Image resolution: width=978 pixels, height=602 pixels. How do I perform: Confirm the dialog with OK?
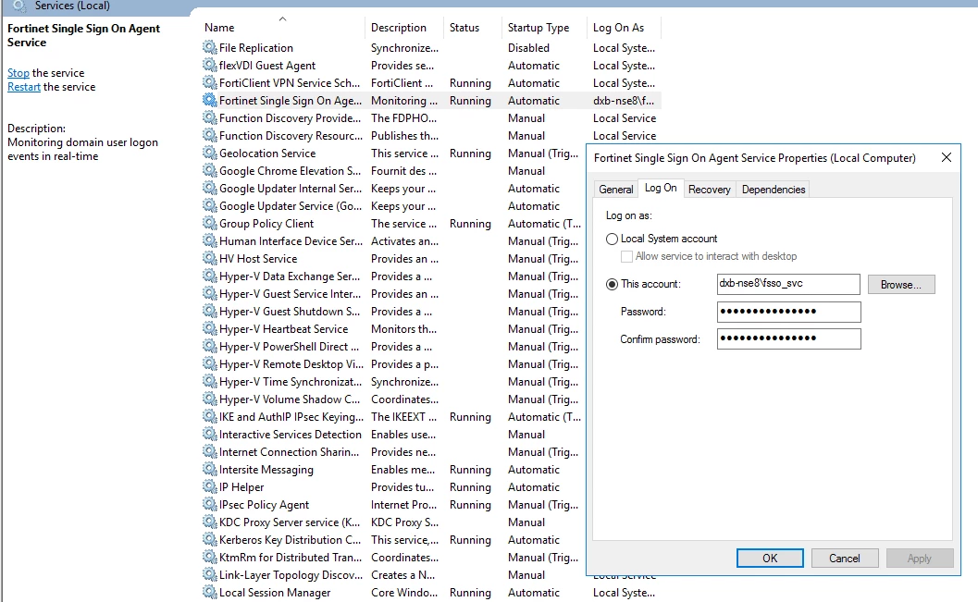click(770, 559)
